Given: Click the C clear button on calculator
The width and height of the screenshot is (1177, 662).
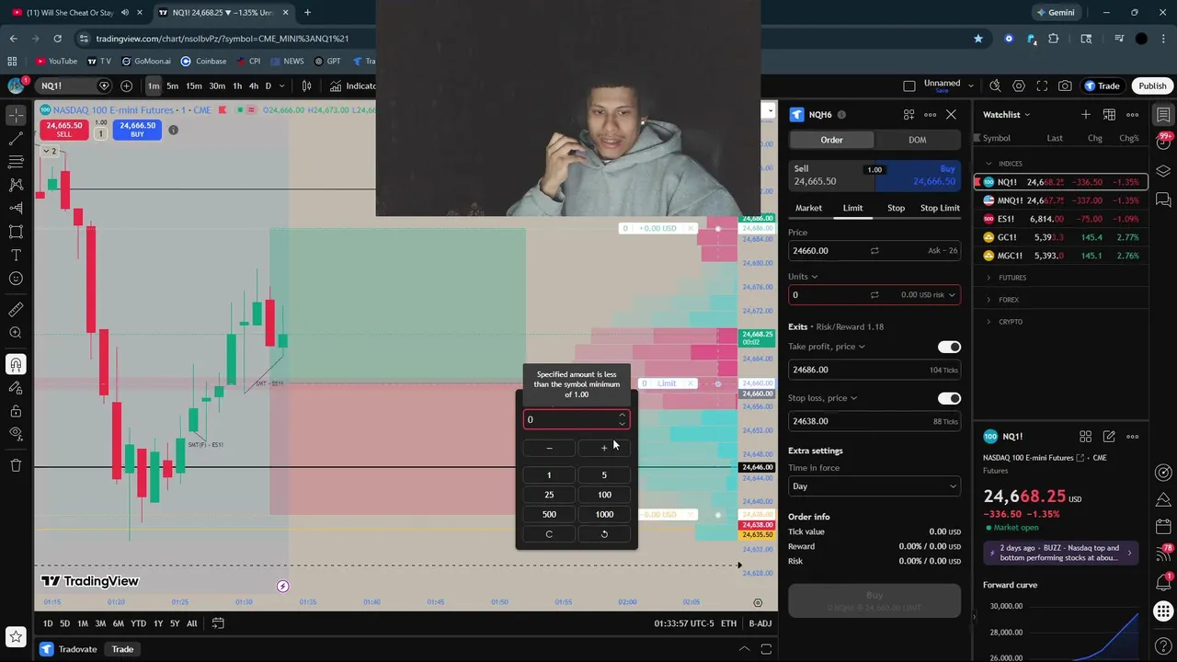Looking at the screenshot, I should point(549,534).
